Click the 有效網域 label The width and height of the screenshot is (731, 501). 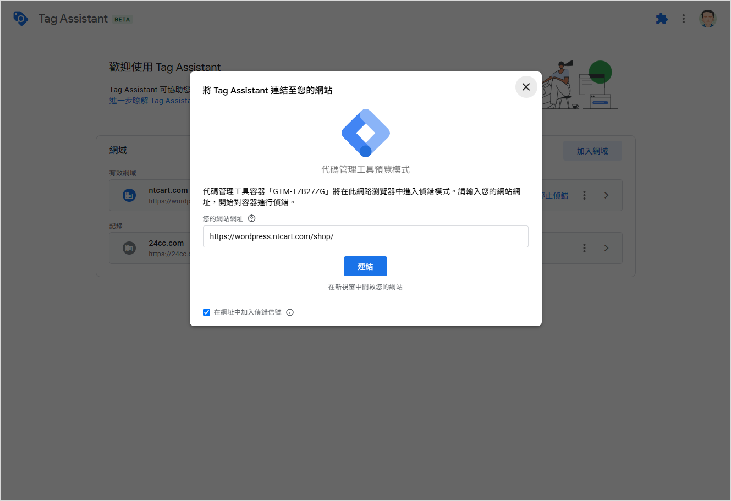123,173
